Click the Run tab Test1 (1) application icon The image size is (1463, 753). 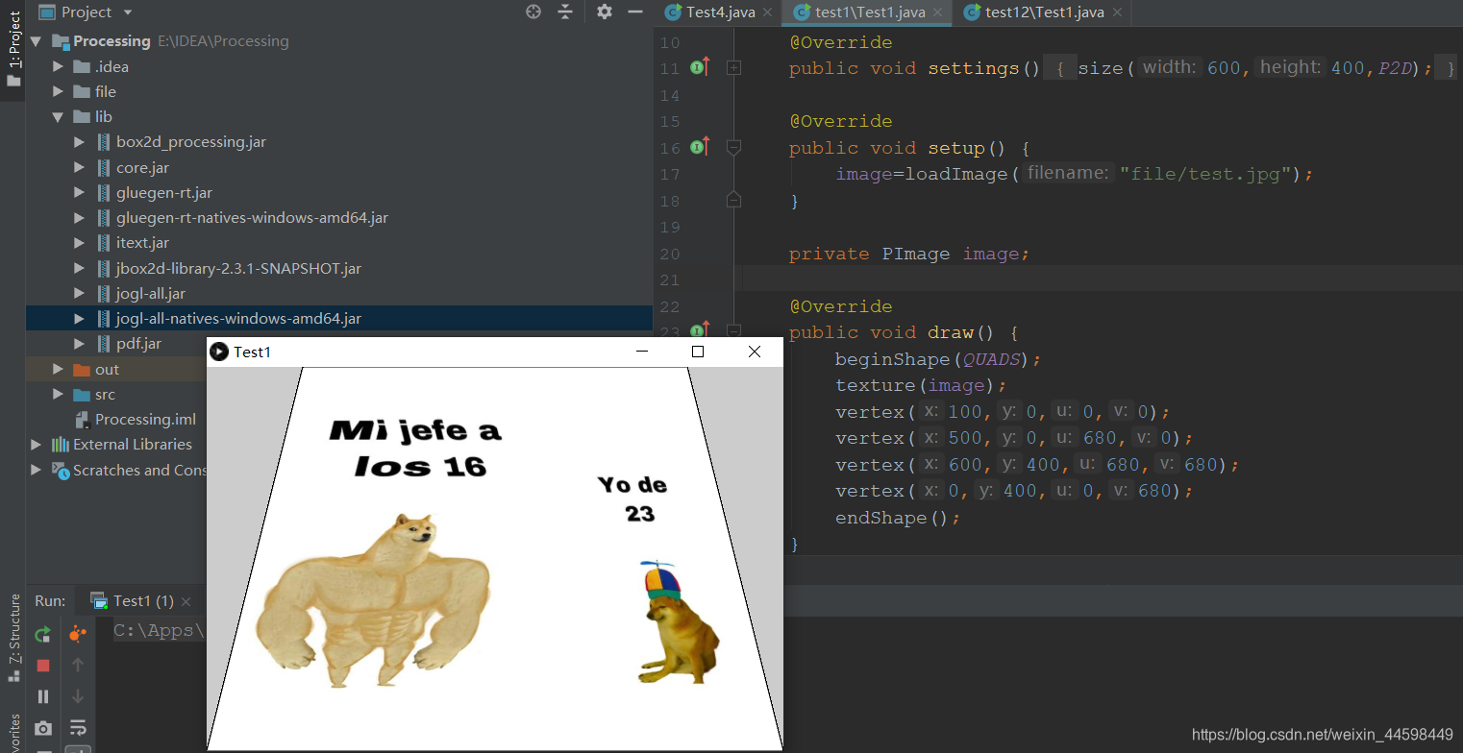point(99,600)
